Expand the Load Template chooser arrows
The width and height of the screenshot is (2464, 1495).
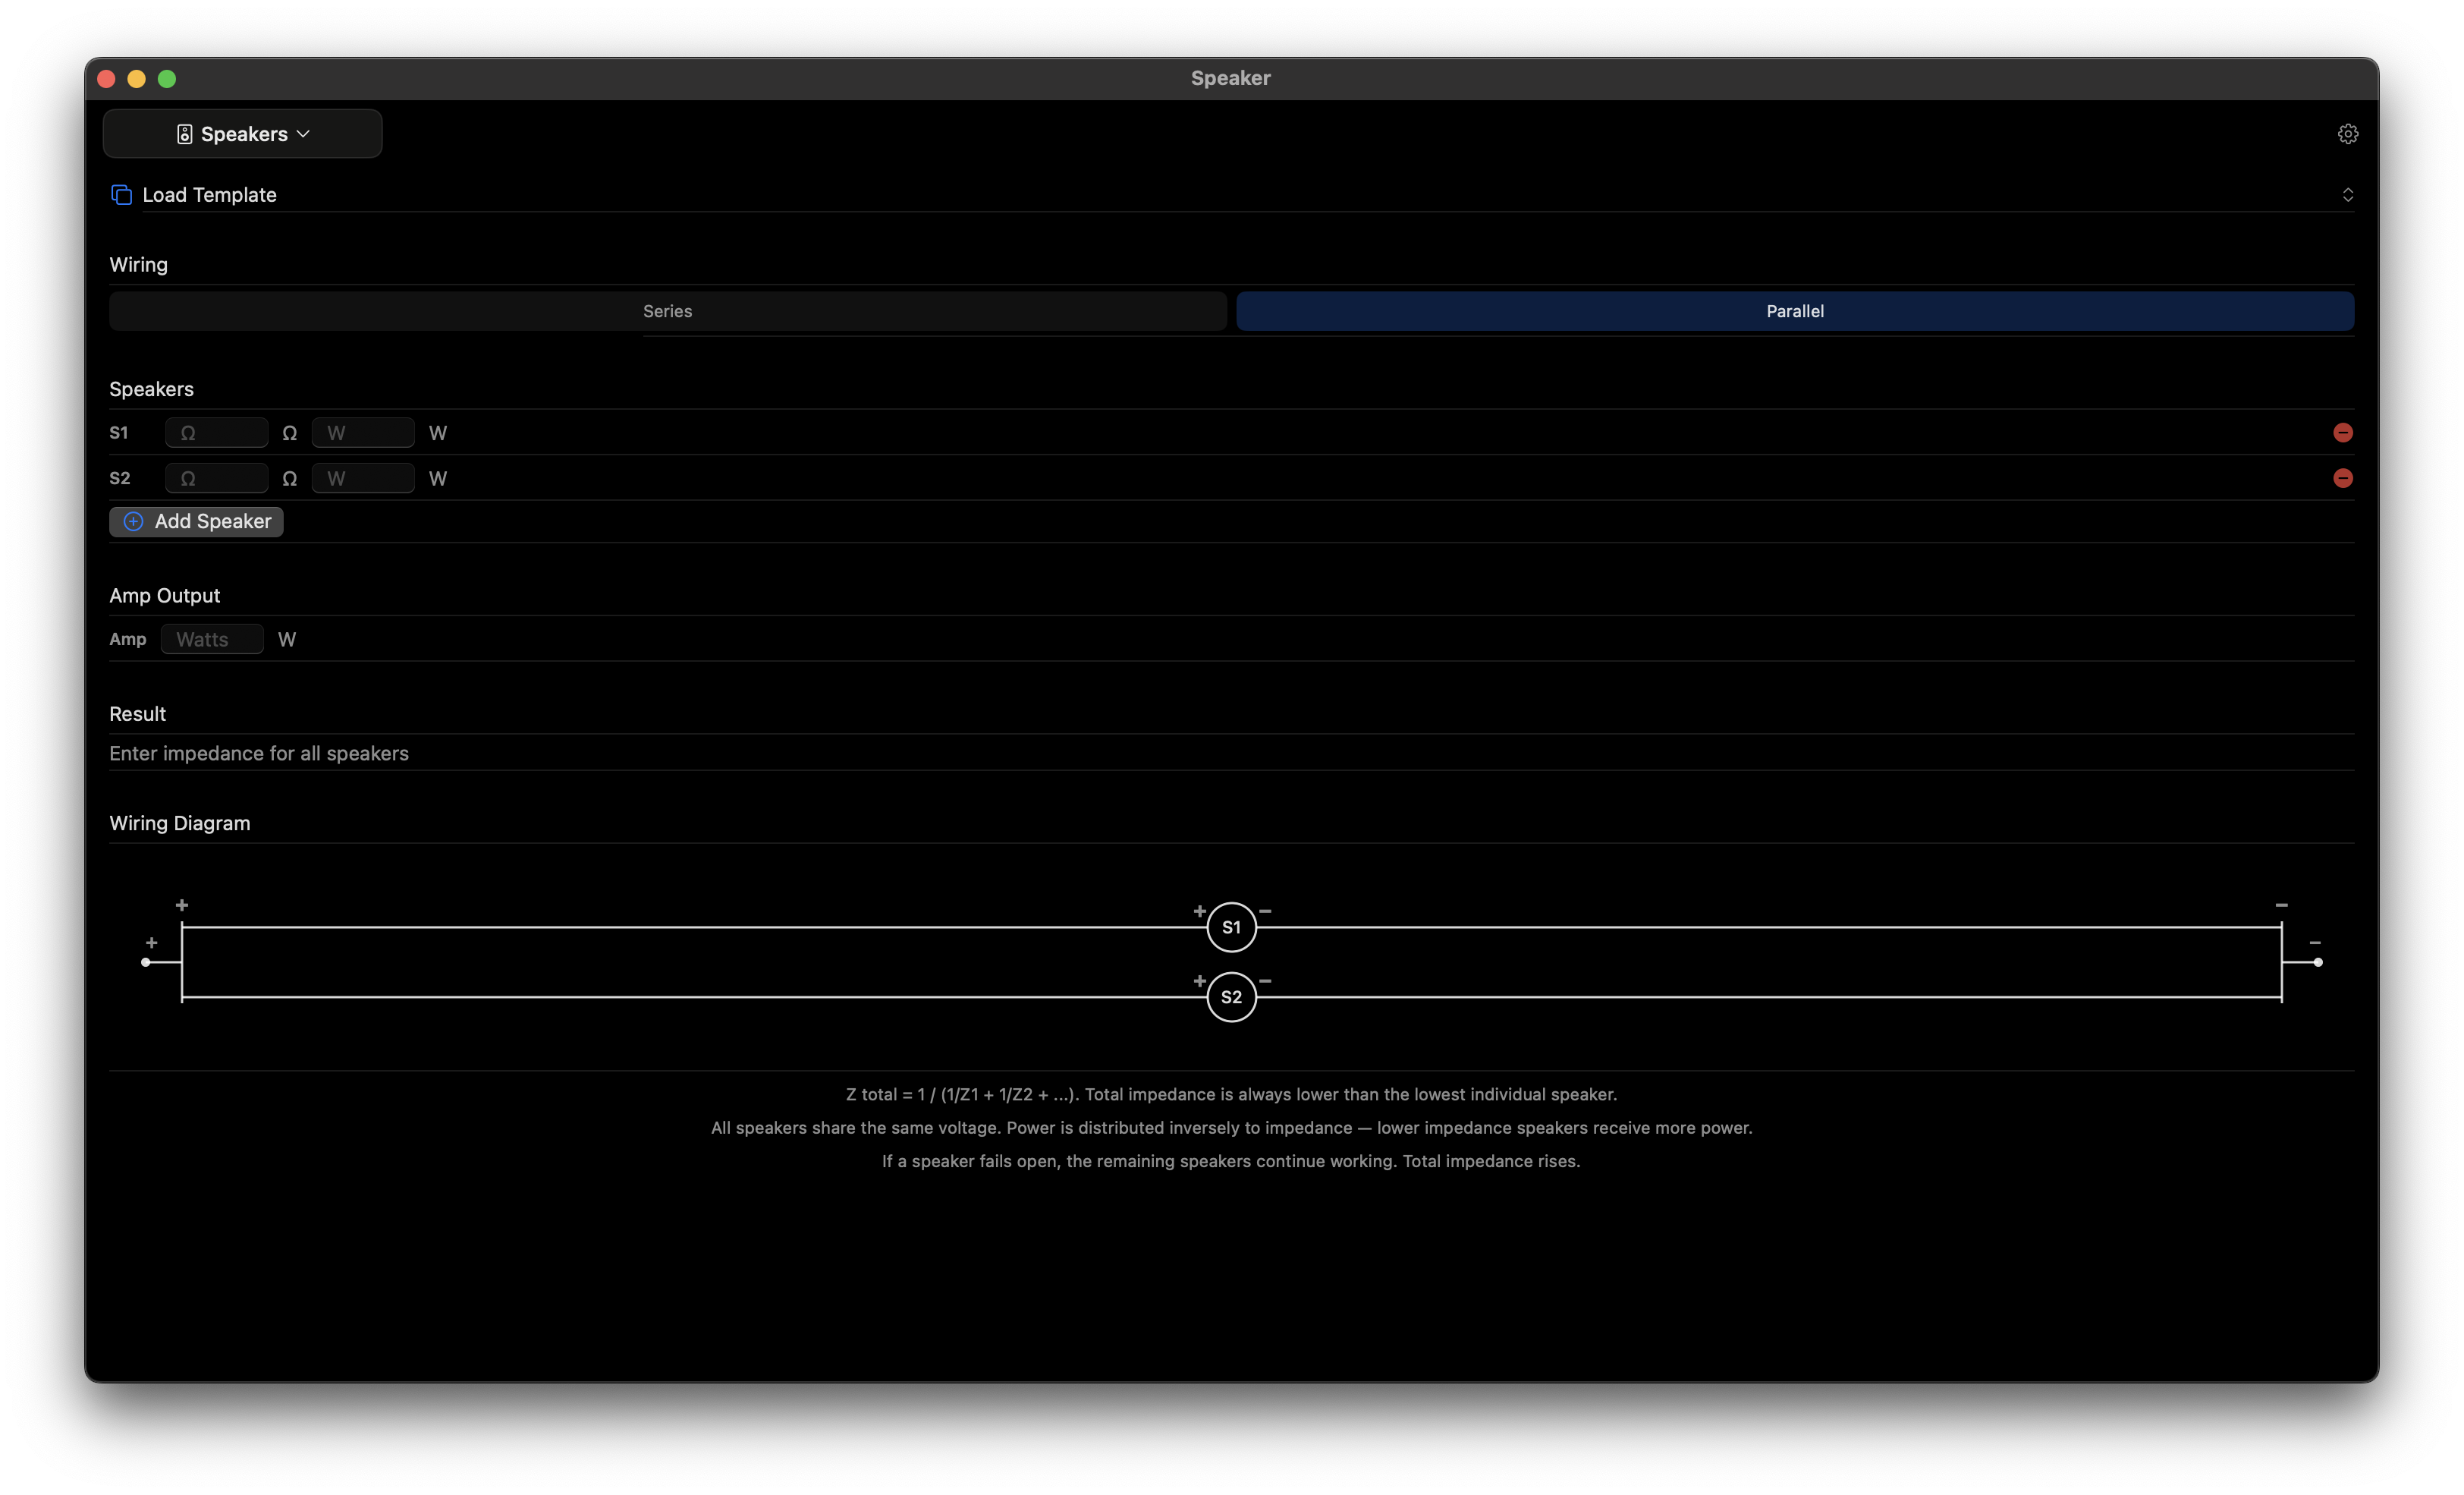pyautogui.click(x=2347, y=195)
